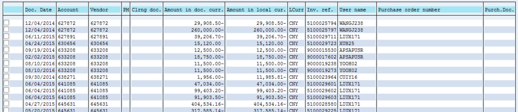518x112 pixels.
Task: Select the Inv. ref. column header
Action: (322, 10)
